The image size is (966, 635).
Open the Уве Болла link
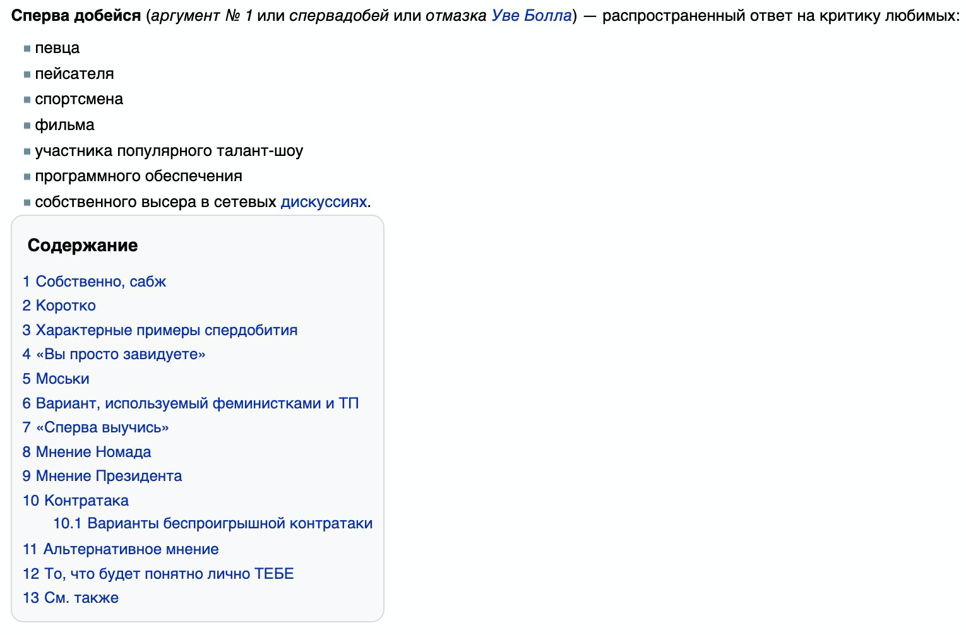531,15
